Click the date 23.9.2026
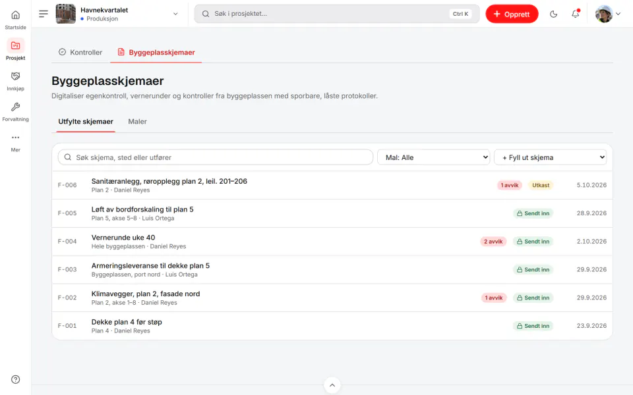 [x=591, y=326]
